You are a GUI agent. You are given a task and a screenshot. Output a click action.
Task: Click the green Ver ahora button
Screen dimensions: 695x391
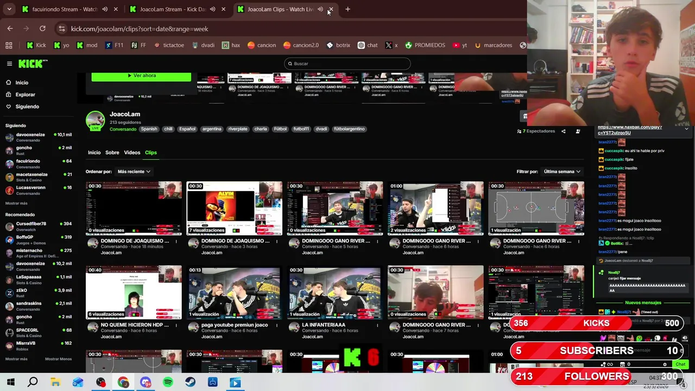(x=141, y=76)
